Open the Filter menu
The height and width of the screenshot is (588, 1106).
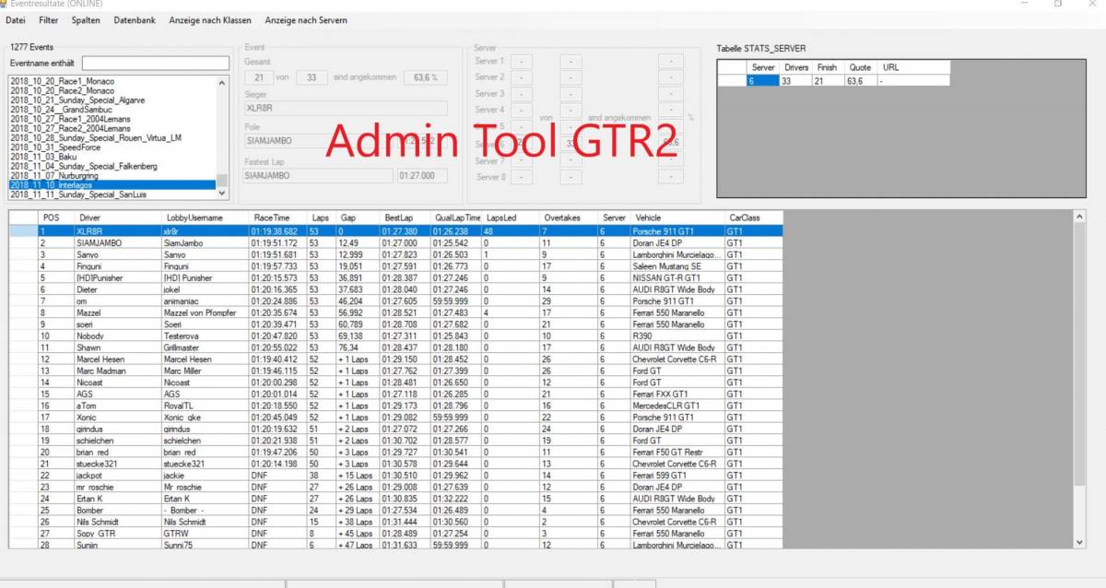[49, 19]
